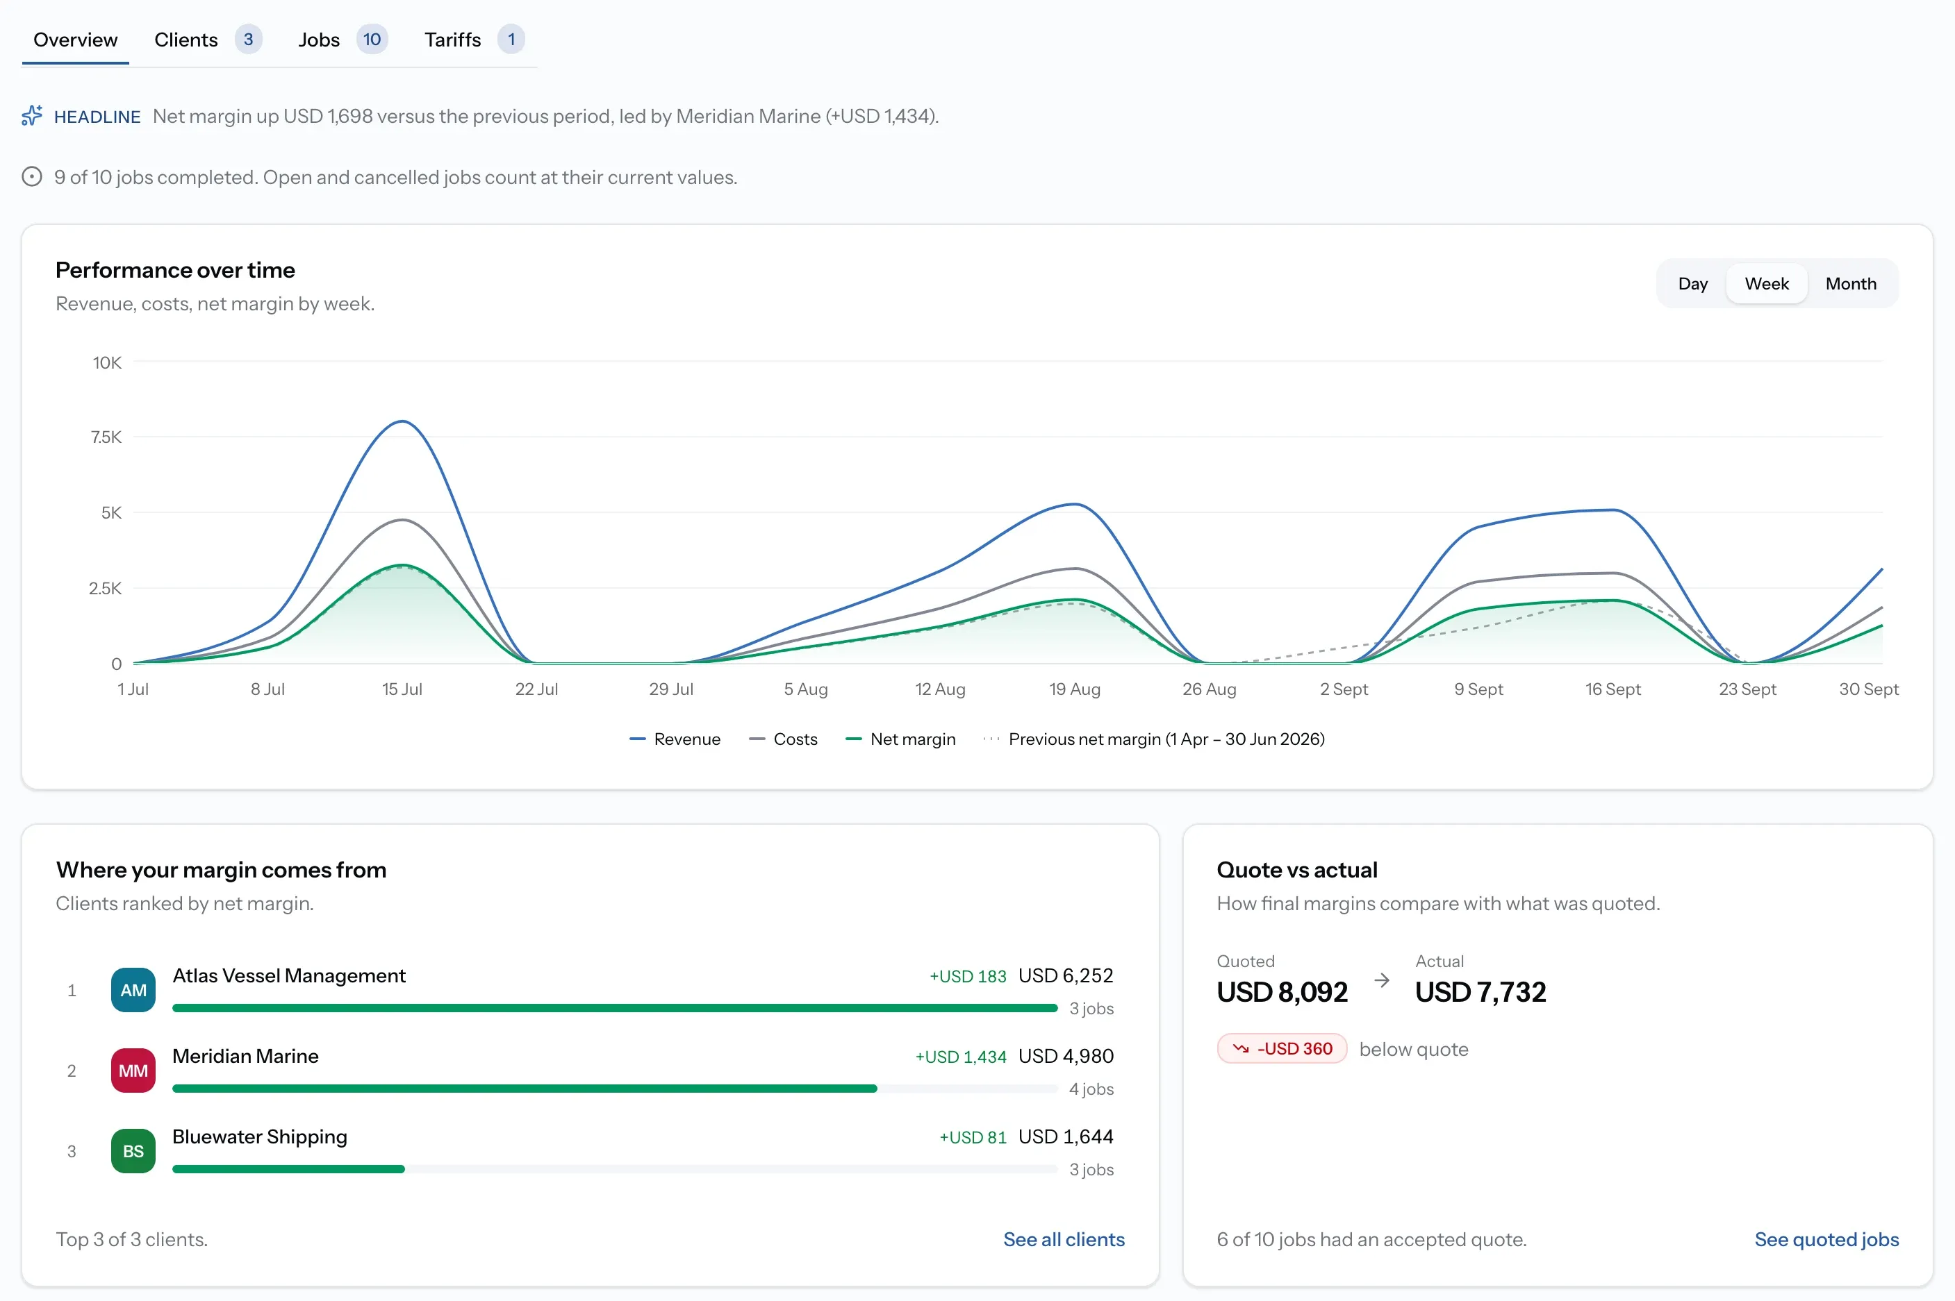The image size is (1955, 1301).
Task: Click the 19 Aug label on chart axis
Action: (x=1074, y=689)
